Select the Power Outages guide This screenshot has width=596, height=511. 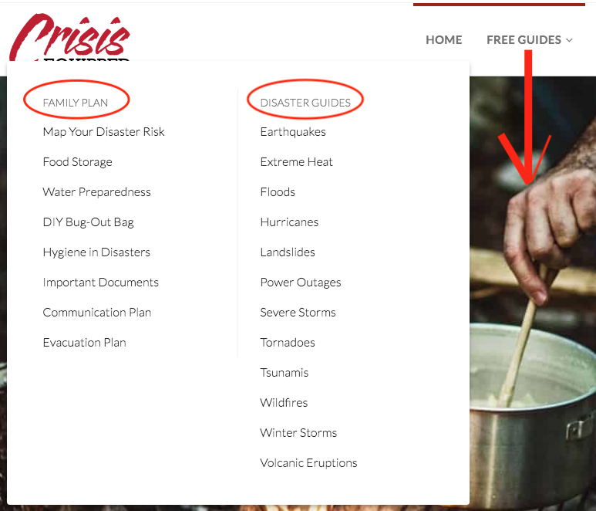pos(301,283)
